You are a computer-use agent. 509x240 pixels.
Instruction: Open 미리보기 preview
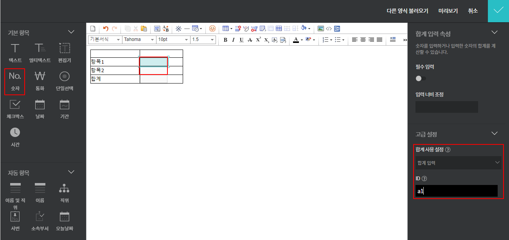click(x=448, y=11)
